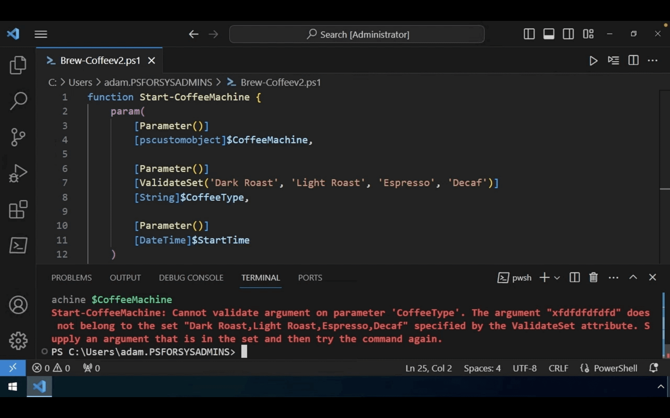The width and height of the screenshot is (670, 418).
Task: Change indentation via Spaces: 4
Action: pos(482,368)
